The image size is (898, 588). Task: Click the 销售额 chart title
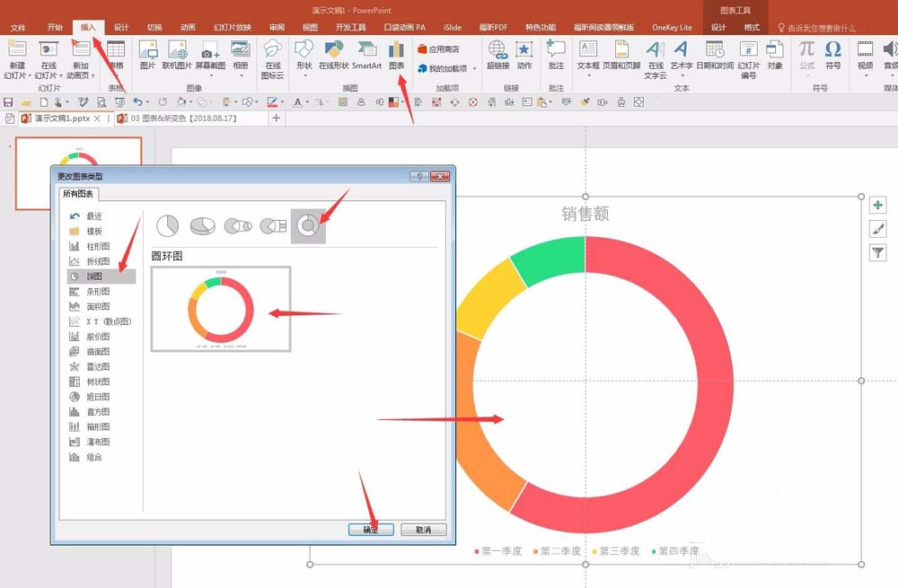tap(585, 215)
